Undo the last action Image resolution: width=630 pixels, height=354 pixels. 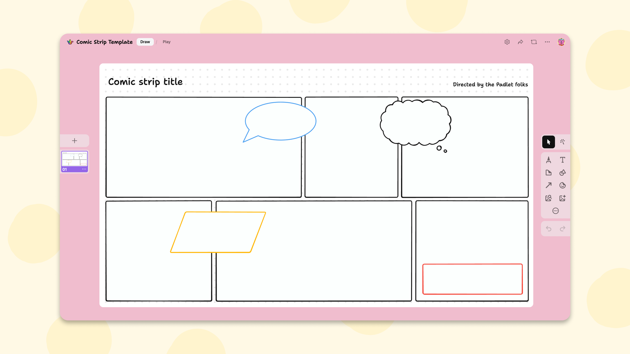pos(549,228)
